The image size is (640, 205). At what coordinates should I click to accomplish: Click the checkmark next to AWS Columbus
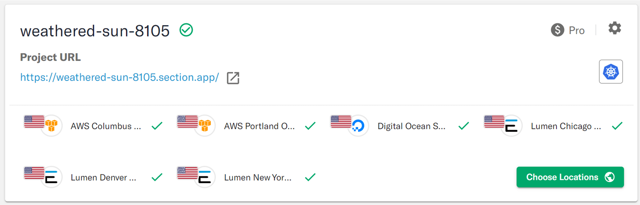tap(157, 126)
